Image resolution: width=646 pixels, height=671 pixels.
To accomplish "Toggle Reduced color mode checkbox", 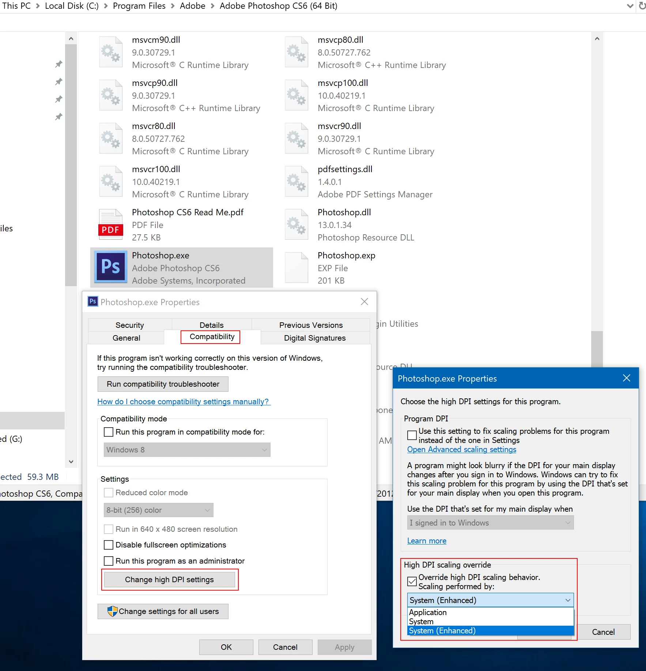I will [x=109, y=493].
